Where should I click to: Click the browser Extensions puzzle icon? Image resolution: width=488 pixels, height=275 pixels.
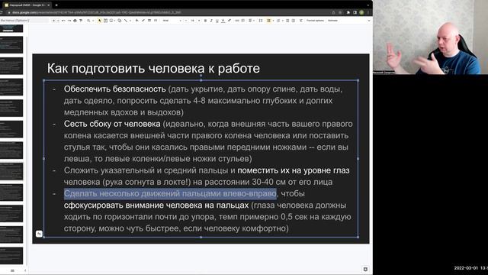tap(348, 12)
